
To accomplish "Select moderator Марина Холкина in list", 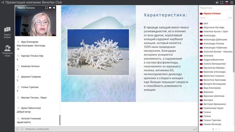I will [212, 14].
